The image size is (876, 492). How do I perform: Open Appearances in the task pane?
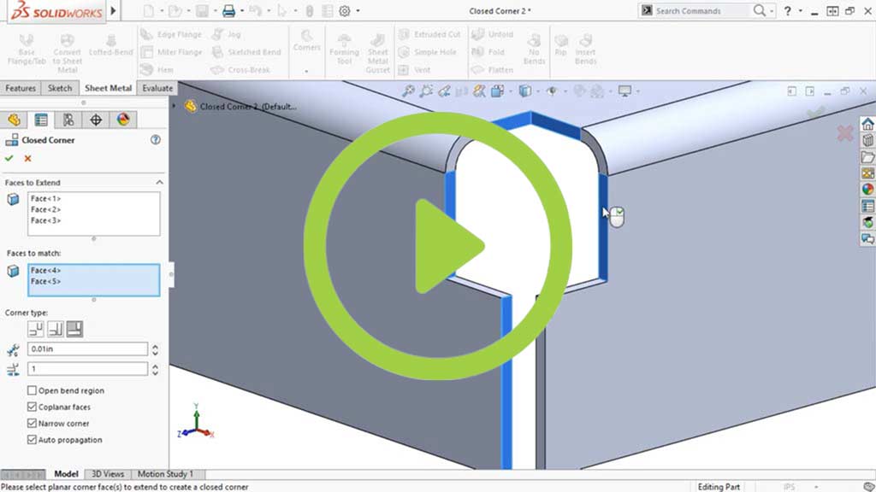[x=867, y=190]
